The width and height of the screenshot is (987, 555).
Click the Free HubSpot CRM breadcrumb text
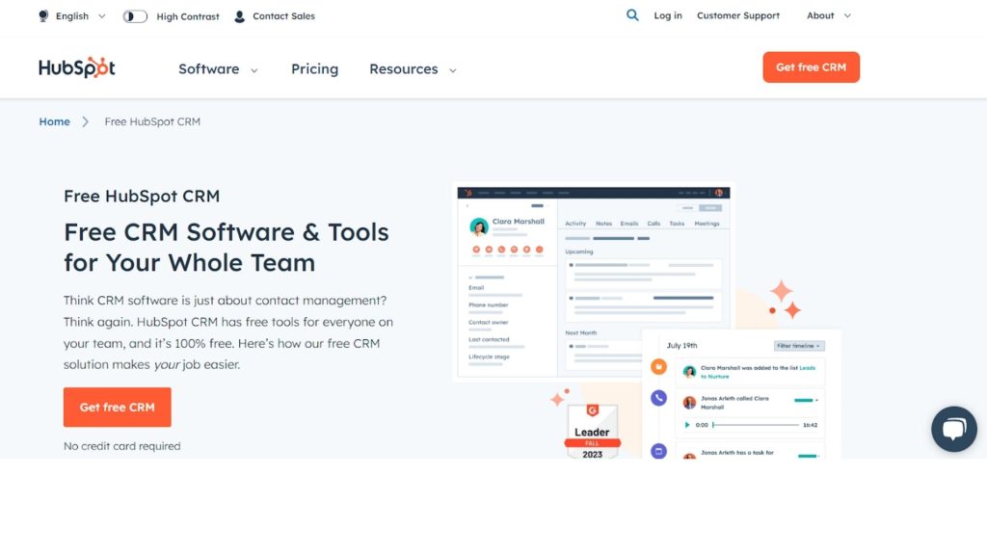click(152, 121)
